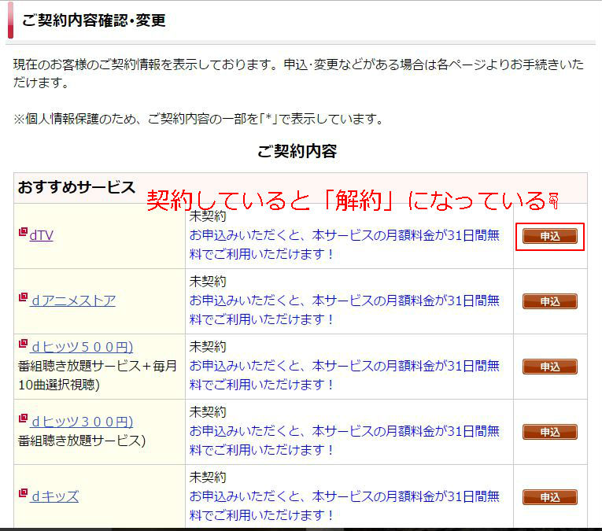
Task: Click the 31日間無料 promo text for dキッズ
Action: [x=345, y=506]
